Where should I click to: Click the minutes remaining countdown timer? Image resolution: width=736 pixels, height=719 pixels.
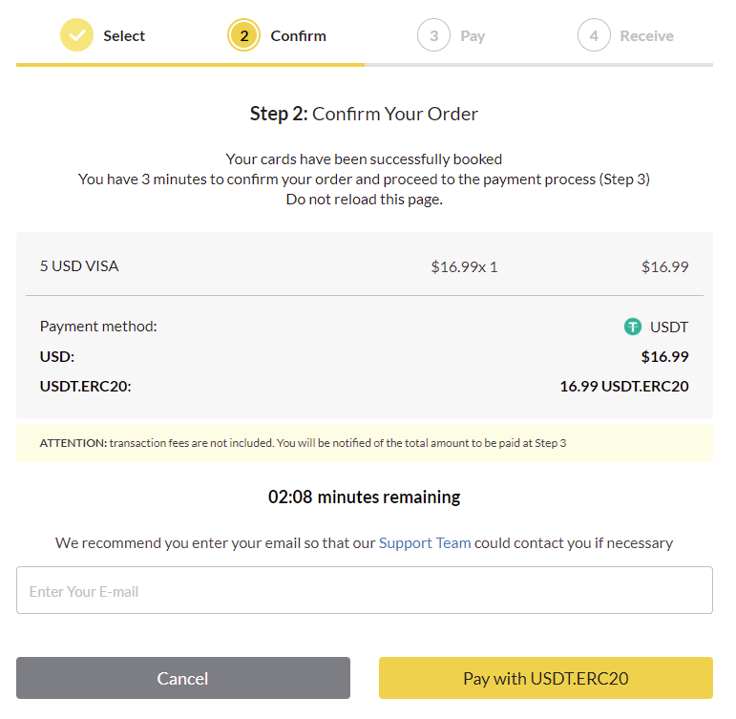point(365,497)
